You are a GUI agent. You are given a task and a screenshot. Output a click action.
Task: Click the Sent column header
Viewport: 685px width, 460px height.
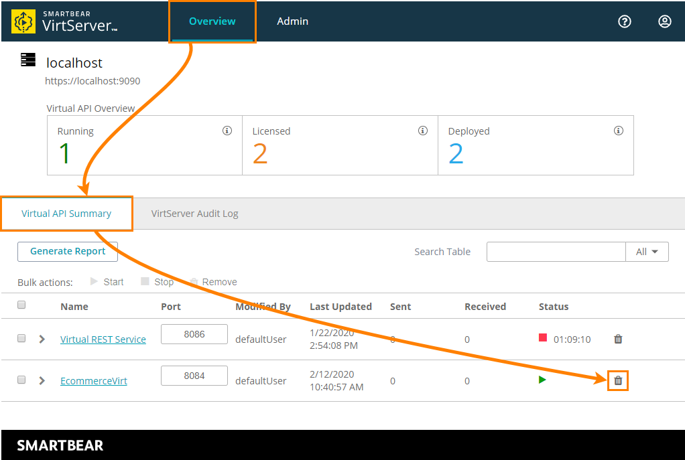[x=401, y=307]
